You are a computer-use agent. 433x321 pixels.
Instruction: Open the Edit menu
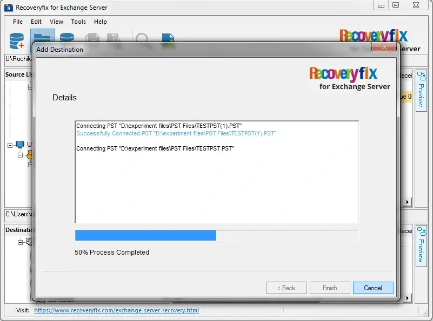pos(36,22)
